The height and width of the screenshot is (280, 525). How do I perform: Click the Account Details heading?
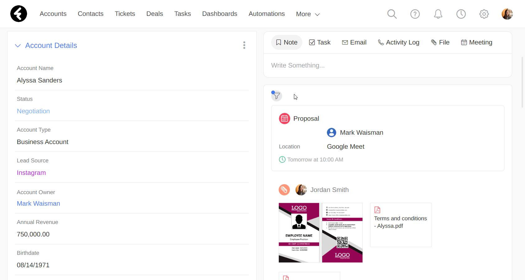coord(51,45)
